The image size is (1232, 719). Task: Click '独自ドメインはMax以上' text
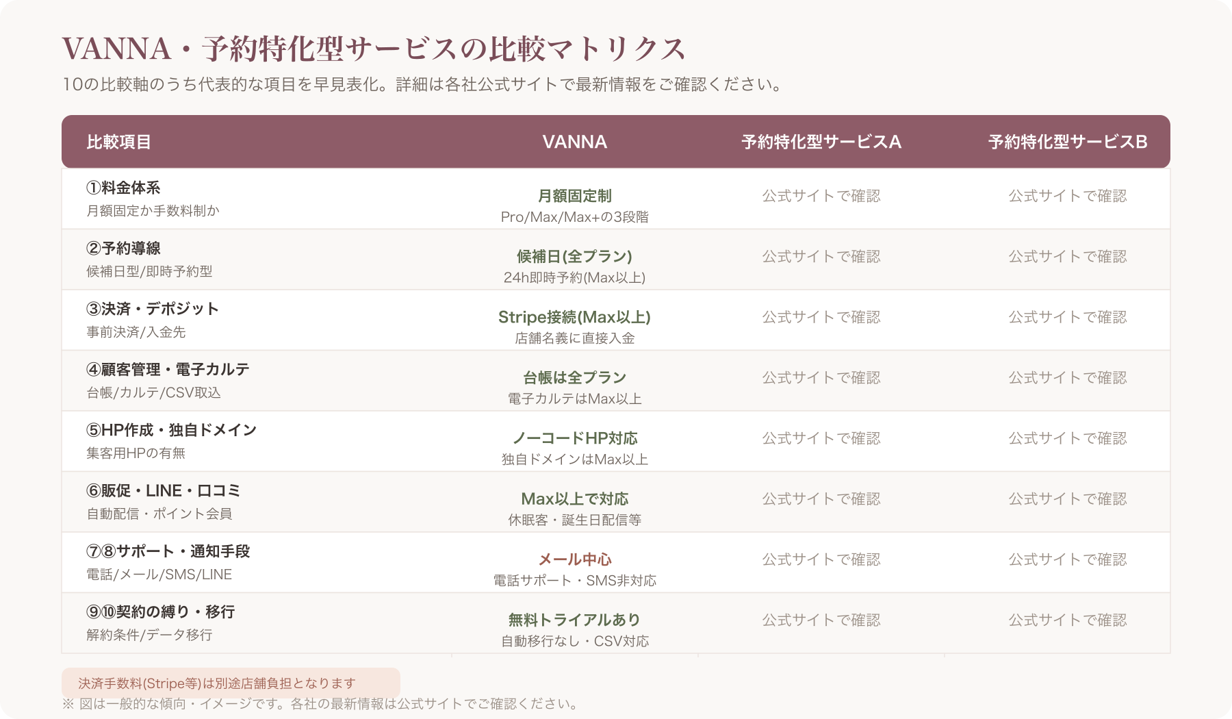(575, 459)
